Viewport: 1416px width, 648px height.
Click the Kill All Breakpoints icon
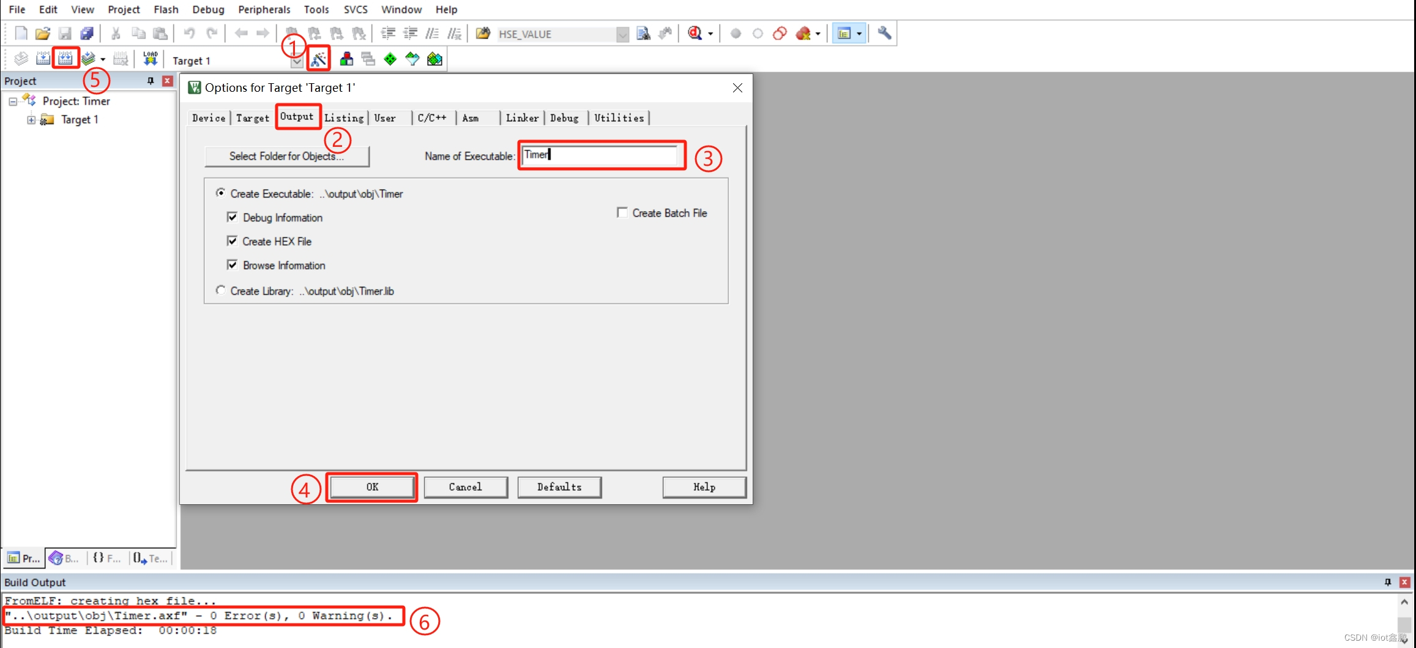(x=803, y=34)
